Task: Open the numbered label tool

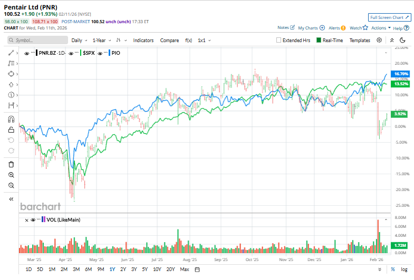Action: [11, 95]
